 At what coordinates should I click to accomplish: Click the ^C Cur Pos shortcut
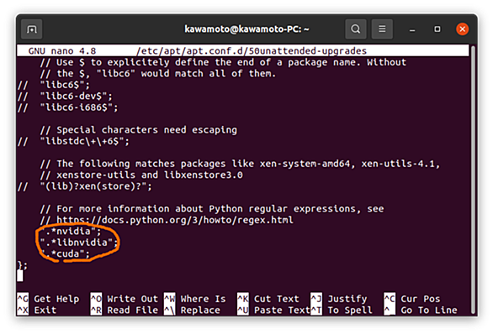coord(412,299)
